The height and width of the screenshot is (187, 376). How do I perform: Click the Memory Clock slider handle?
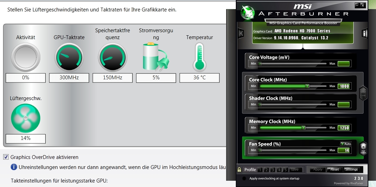303,127
